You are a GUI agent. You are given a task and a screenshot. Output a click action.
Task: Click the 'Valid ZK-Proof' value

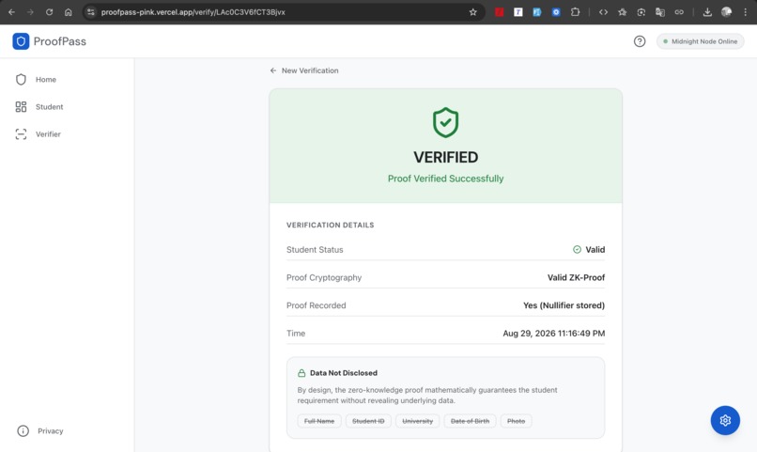click(576, 277)
